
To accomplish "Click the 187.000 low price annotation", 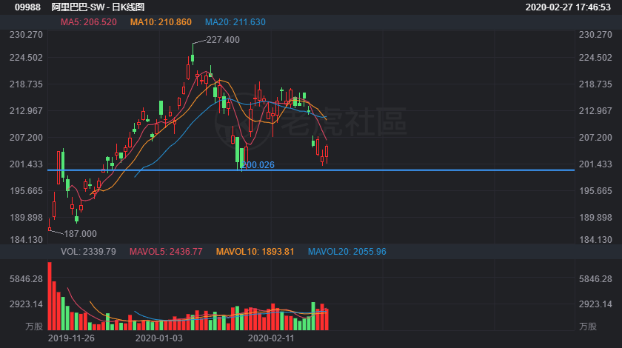I will [x=80, y=233].
